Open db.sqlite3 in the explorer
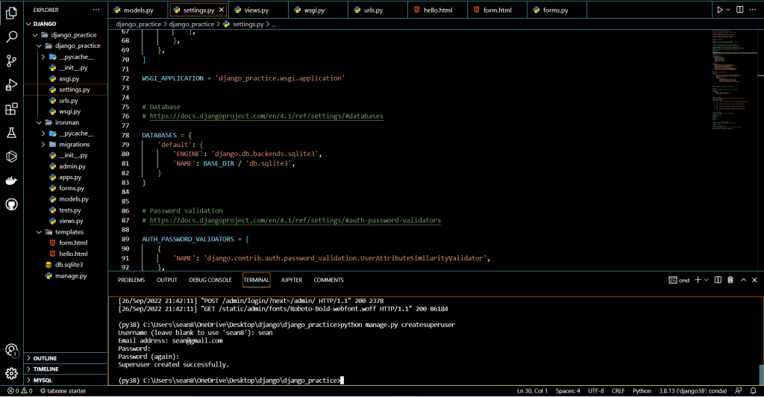Screen dimensions: 764x397 tap(66, 265)
